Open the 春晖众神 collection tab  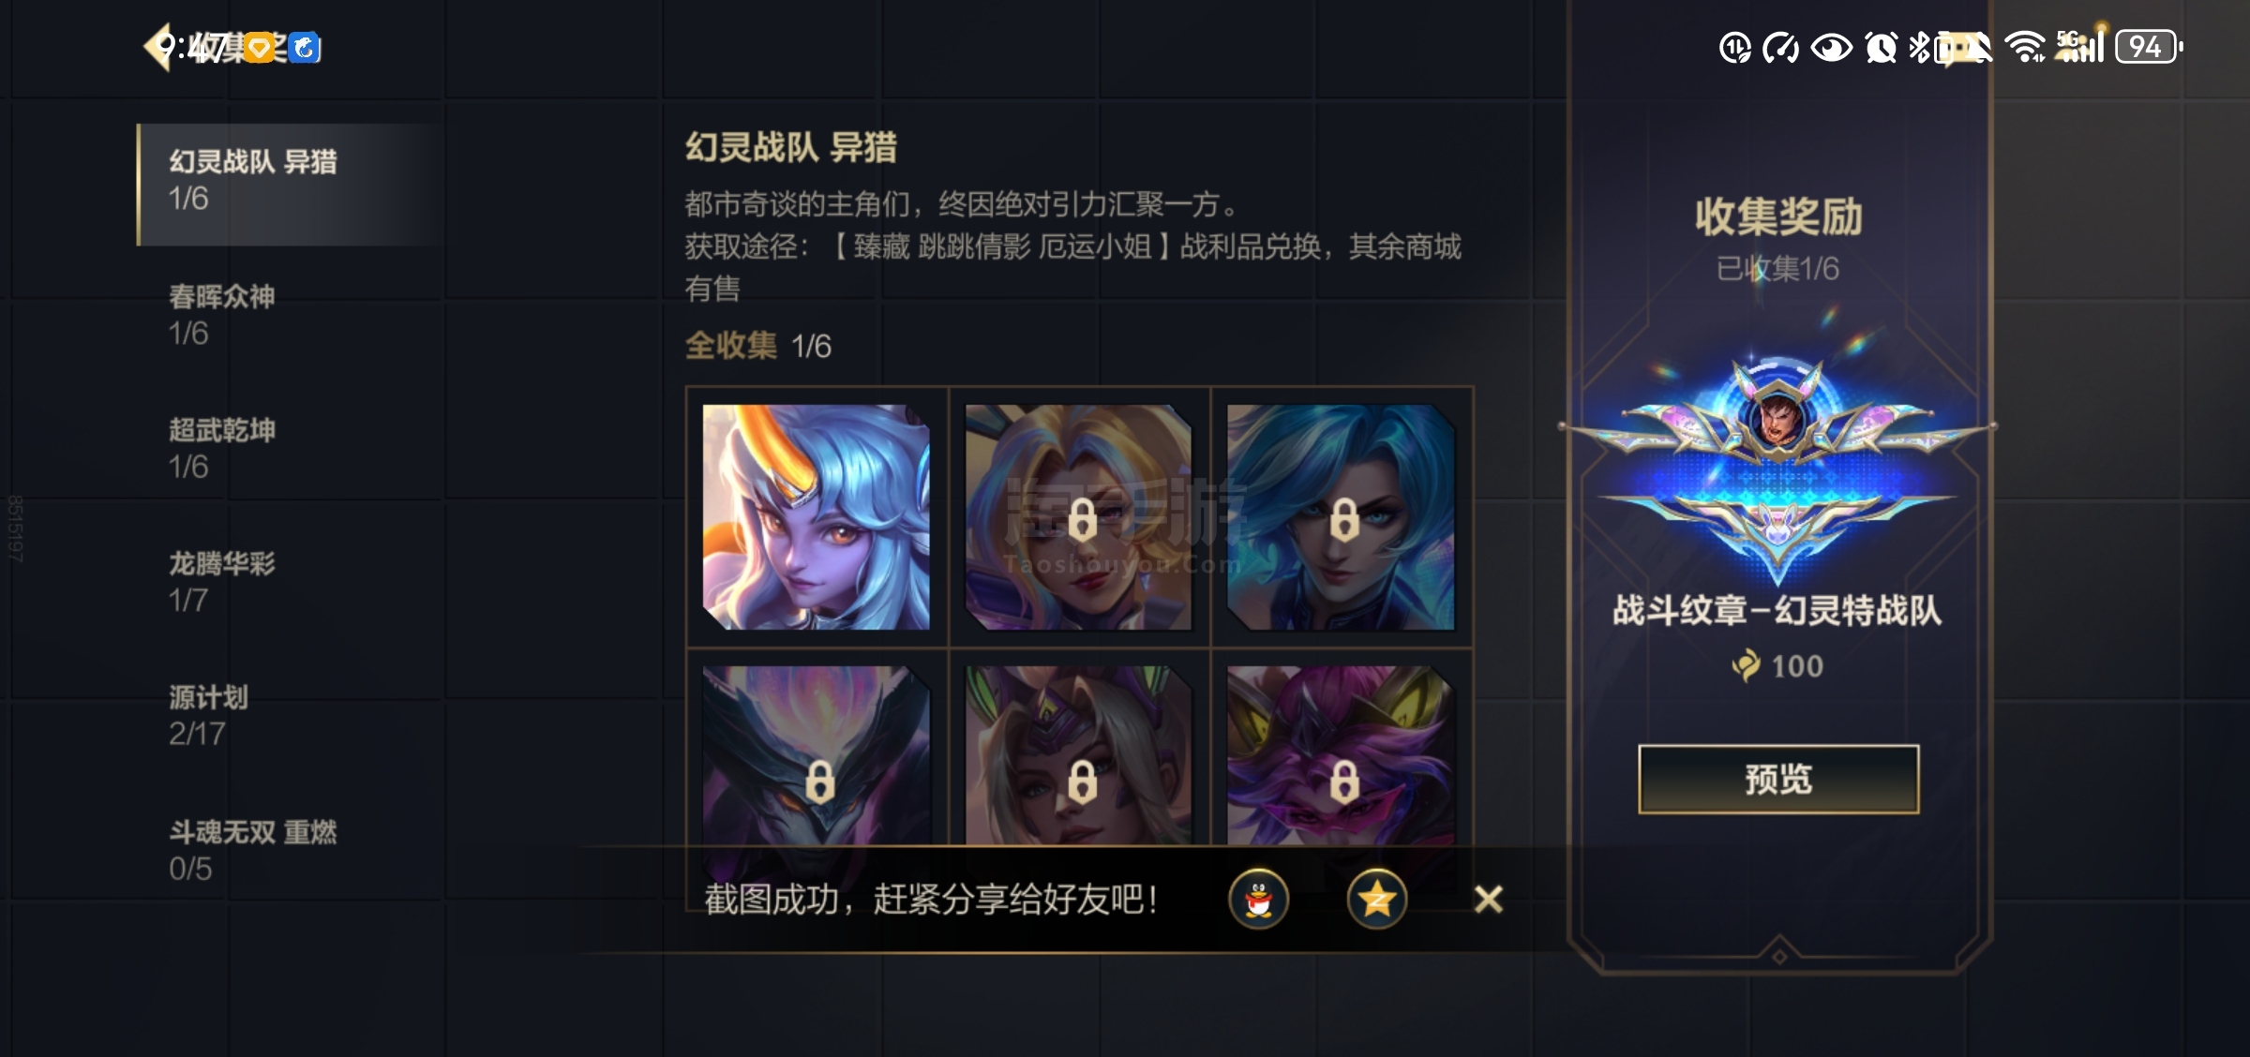click(291, 315)
